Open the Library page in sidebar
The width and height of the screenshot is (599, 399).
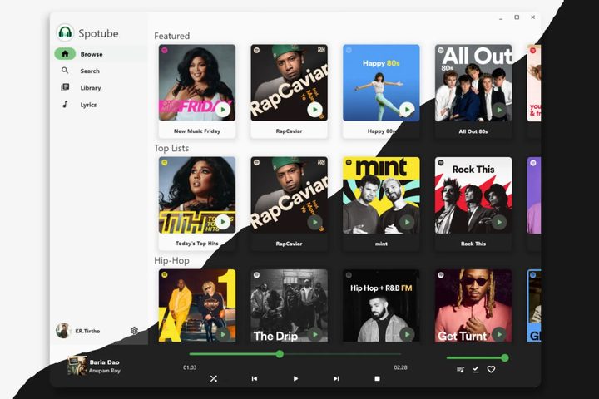click(101, 87)
